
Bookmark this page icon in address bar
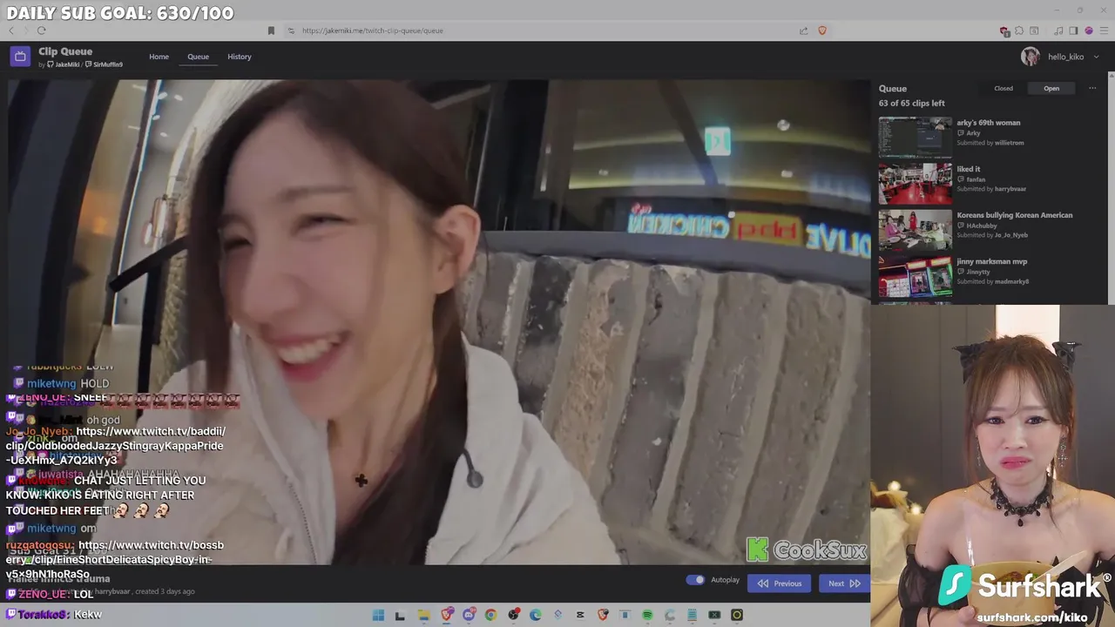tap(271, 30)
